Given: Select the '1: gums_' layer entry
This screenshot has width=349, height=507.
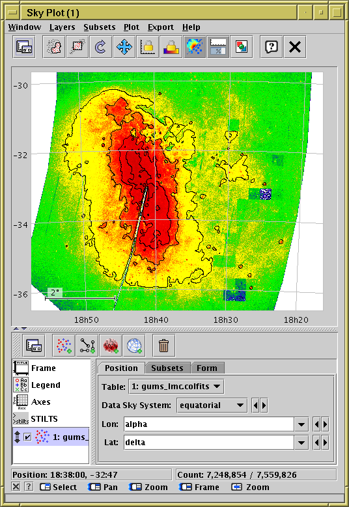Looking at the screenshot, I should pos(51,437).
